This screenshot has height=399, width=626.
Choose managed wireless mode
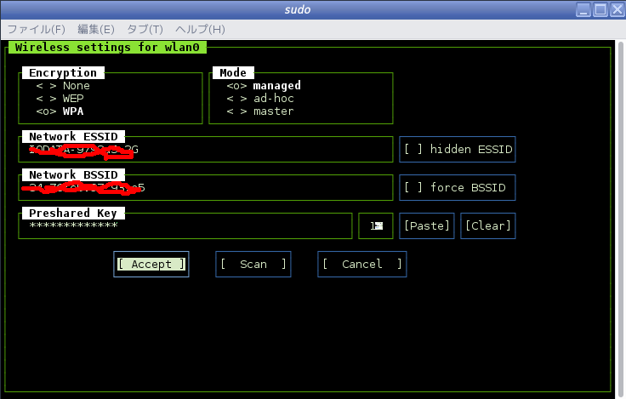pos(264,86)
